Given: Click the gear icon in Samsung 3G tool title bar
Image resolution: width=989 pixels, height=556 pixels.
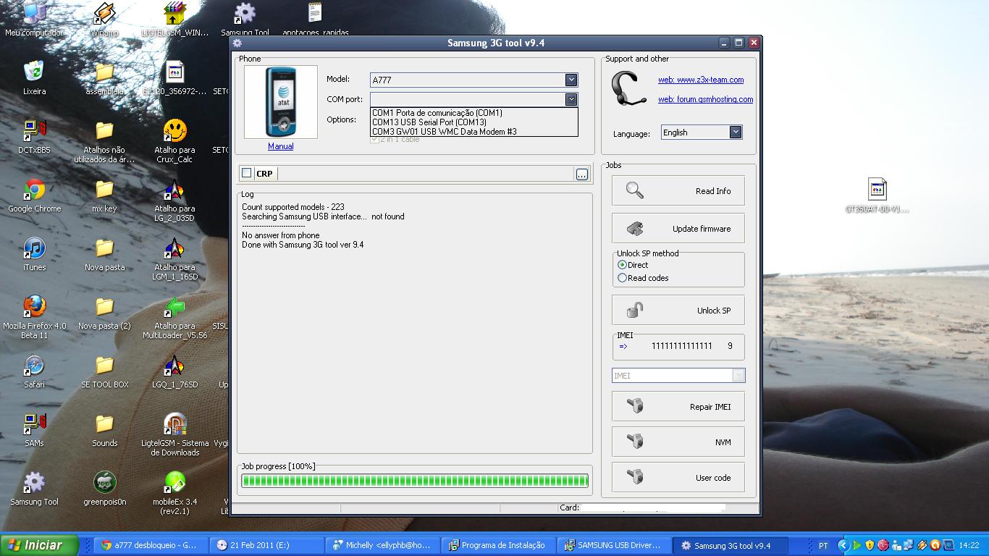Looking at the screenshot, I should click(x=237, y=43).
